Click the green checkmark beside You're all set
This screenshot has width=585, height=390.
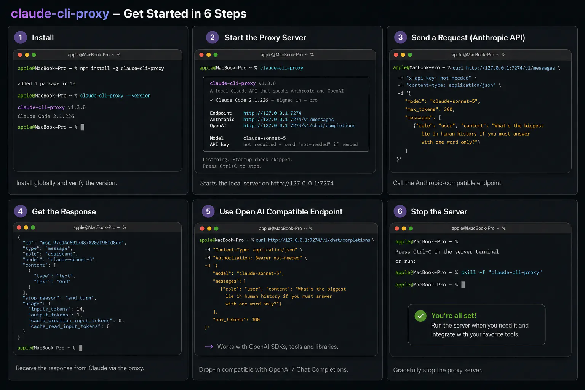point(420,316)
